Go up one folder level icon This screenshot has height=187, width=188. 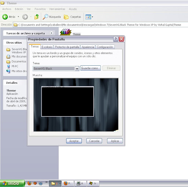pos(37,17)
